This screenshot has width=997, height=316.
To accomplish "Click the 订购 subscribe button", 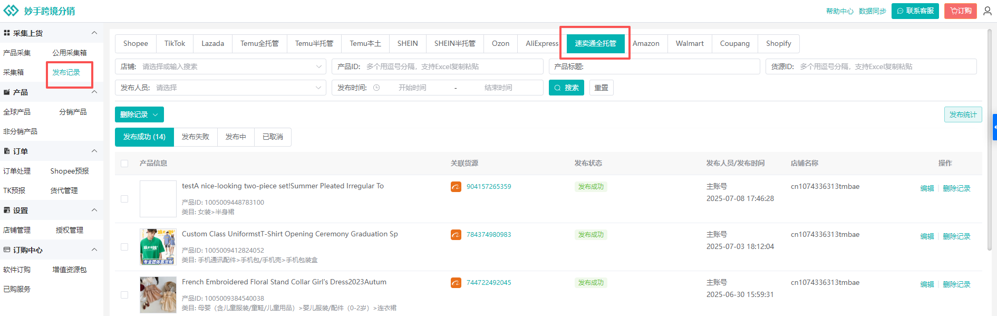I will tap(961, 11).
